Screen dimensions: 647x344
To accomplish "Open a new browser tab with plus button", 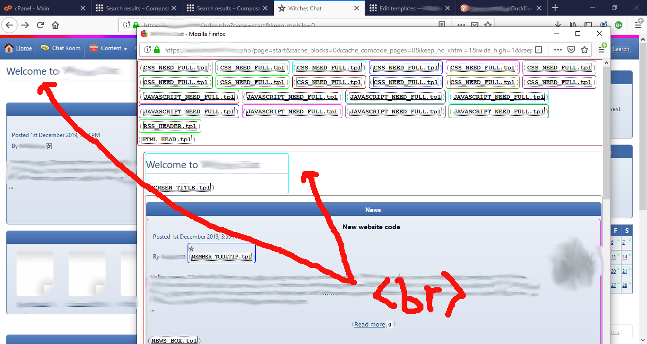I will pyautogui.click(x=555, y=8).
